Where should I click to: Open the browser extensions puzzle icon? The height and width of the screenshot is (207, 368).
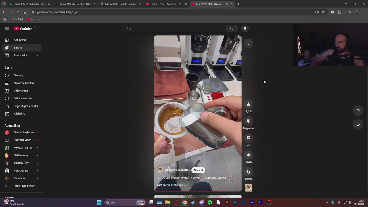pyautogui.click(x=340, y=12)
